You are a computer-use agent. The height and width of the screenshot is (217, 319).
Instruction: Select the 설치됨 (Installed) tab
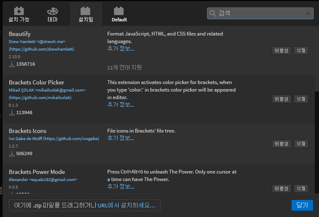click(x=86, y=14)
